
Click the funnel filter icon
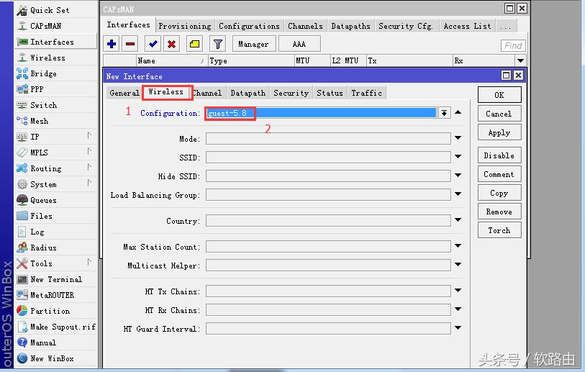click(x=218, y=44)
